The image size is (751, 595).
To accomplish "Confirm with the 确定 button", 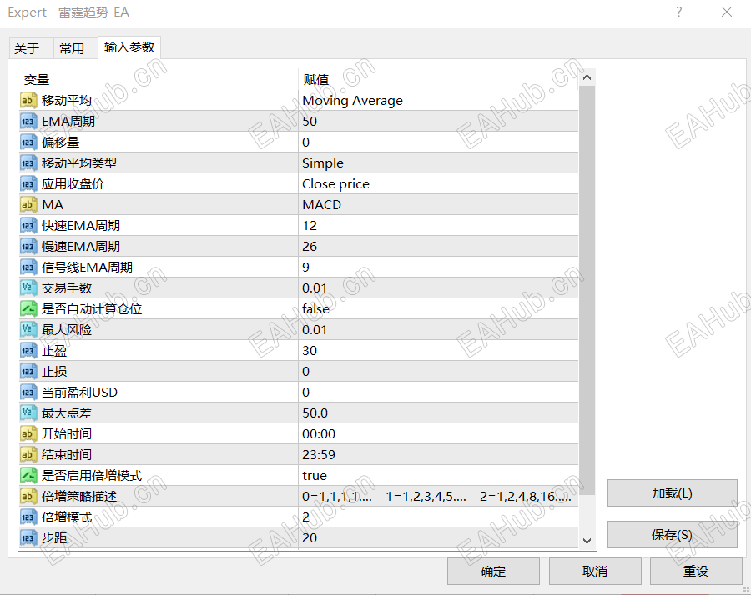I will (x=493, y=571).
